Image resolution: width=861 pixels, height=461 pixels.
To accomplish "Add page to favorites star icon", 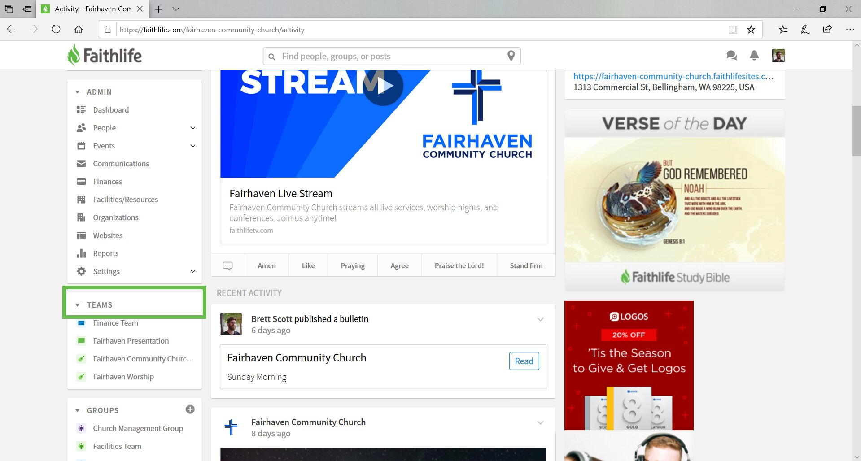I will point(751,30).
